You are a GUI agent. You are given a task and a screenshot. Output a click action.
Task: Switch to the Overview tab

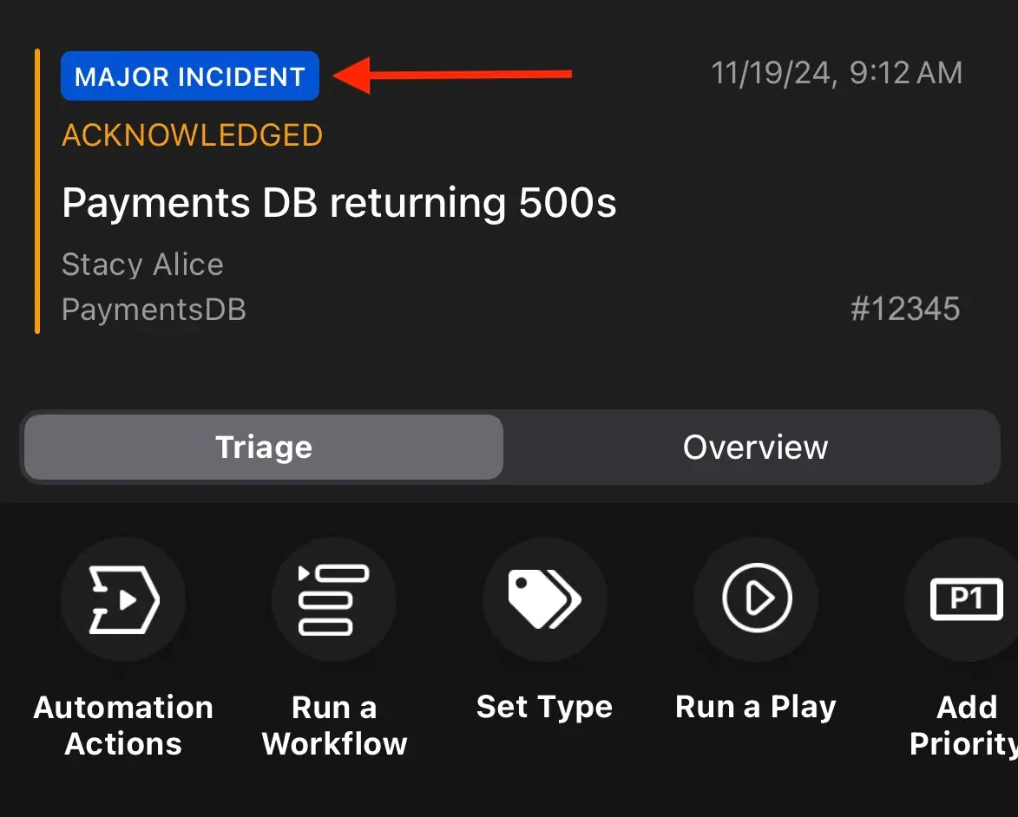pos(755,448)
